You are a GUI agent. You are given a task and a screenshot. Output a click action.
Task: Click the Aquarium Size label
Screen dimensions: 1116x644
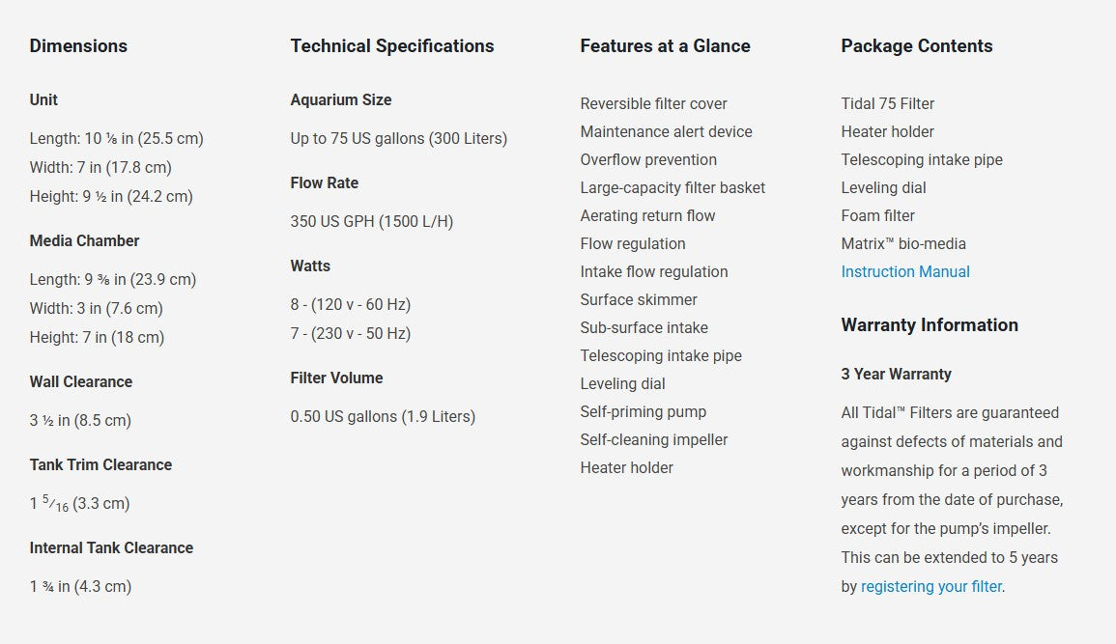click(340, 99)
